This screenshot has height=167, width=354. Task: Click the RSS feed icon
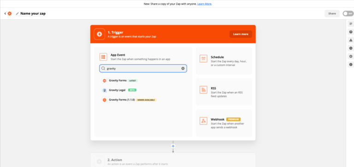click(x=203, y=89)
